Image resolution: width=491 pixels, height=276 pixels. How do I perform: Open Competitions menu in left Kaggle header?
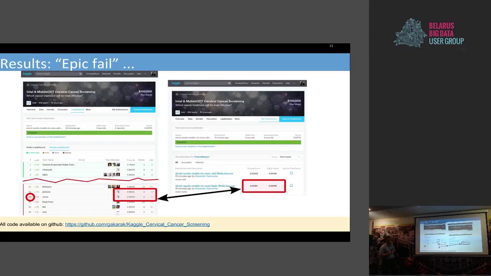click(x=92, y=74)
